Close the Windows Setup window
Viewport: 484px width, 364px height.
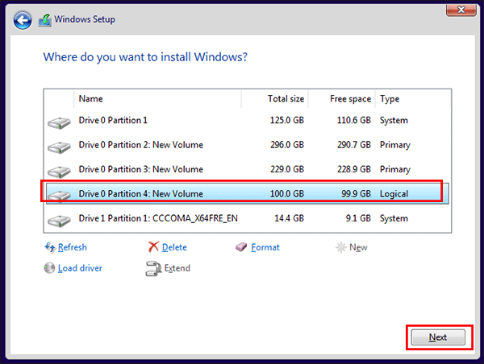point(461,10)
